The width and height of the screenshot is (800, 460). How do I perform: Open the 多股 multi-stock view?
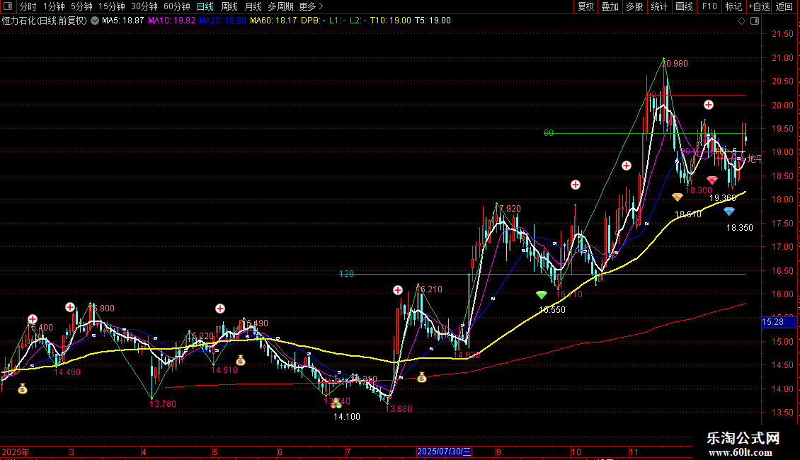click(x=634, y=6)
